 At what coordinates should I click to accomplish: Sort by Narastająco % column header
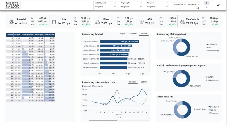[x=49, y=35]
